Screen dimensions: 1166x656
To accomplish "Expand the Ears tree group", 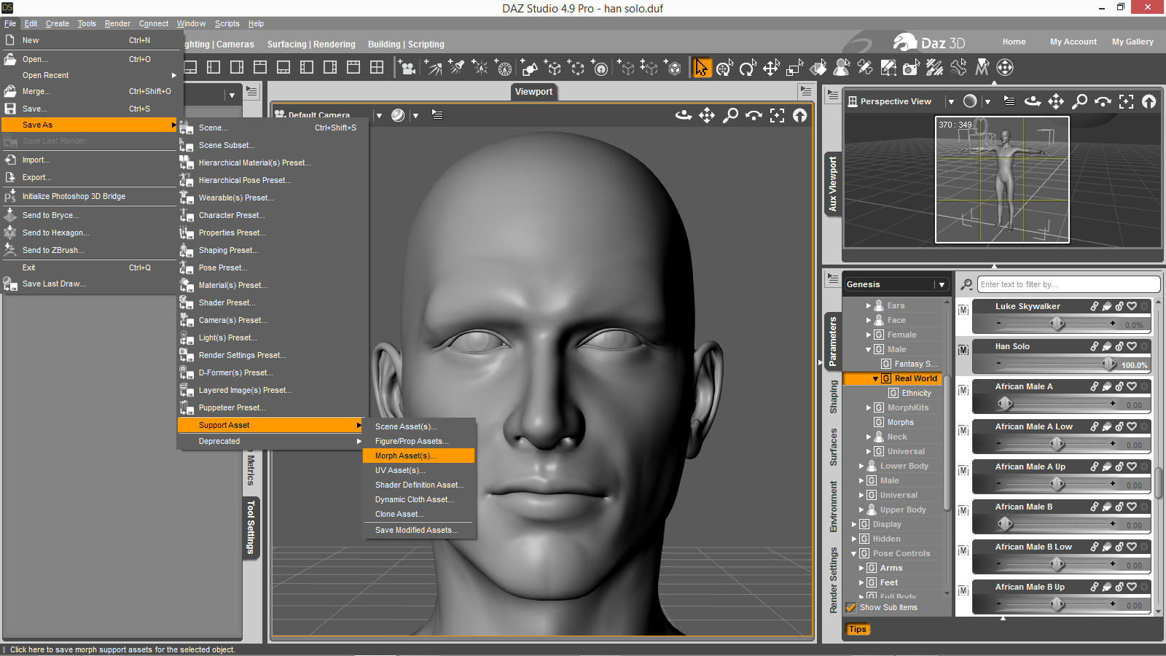I will (x=869, y=306).
